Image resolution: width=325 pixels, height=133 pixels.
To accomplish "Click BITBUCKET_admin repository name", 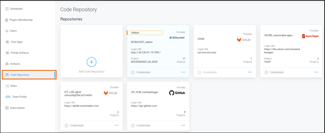I will point(142,42).
